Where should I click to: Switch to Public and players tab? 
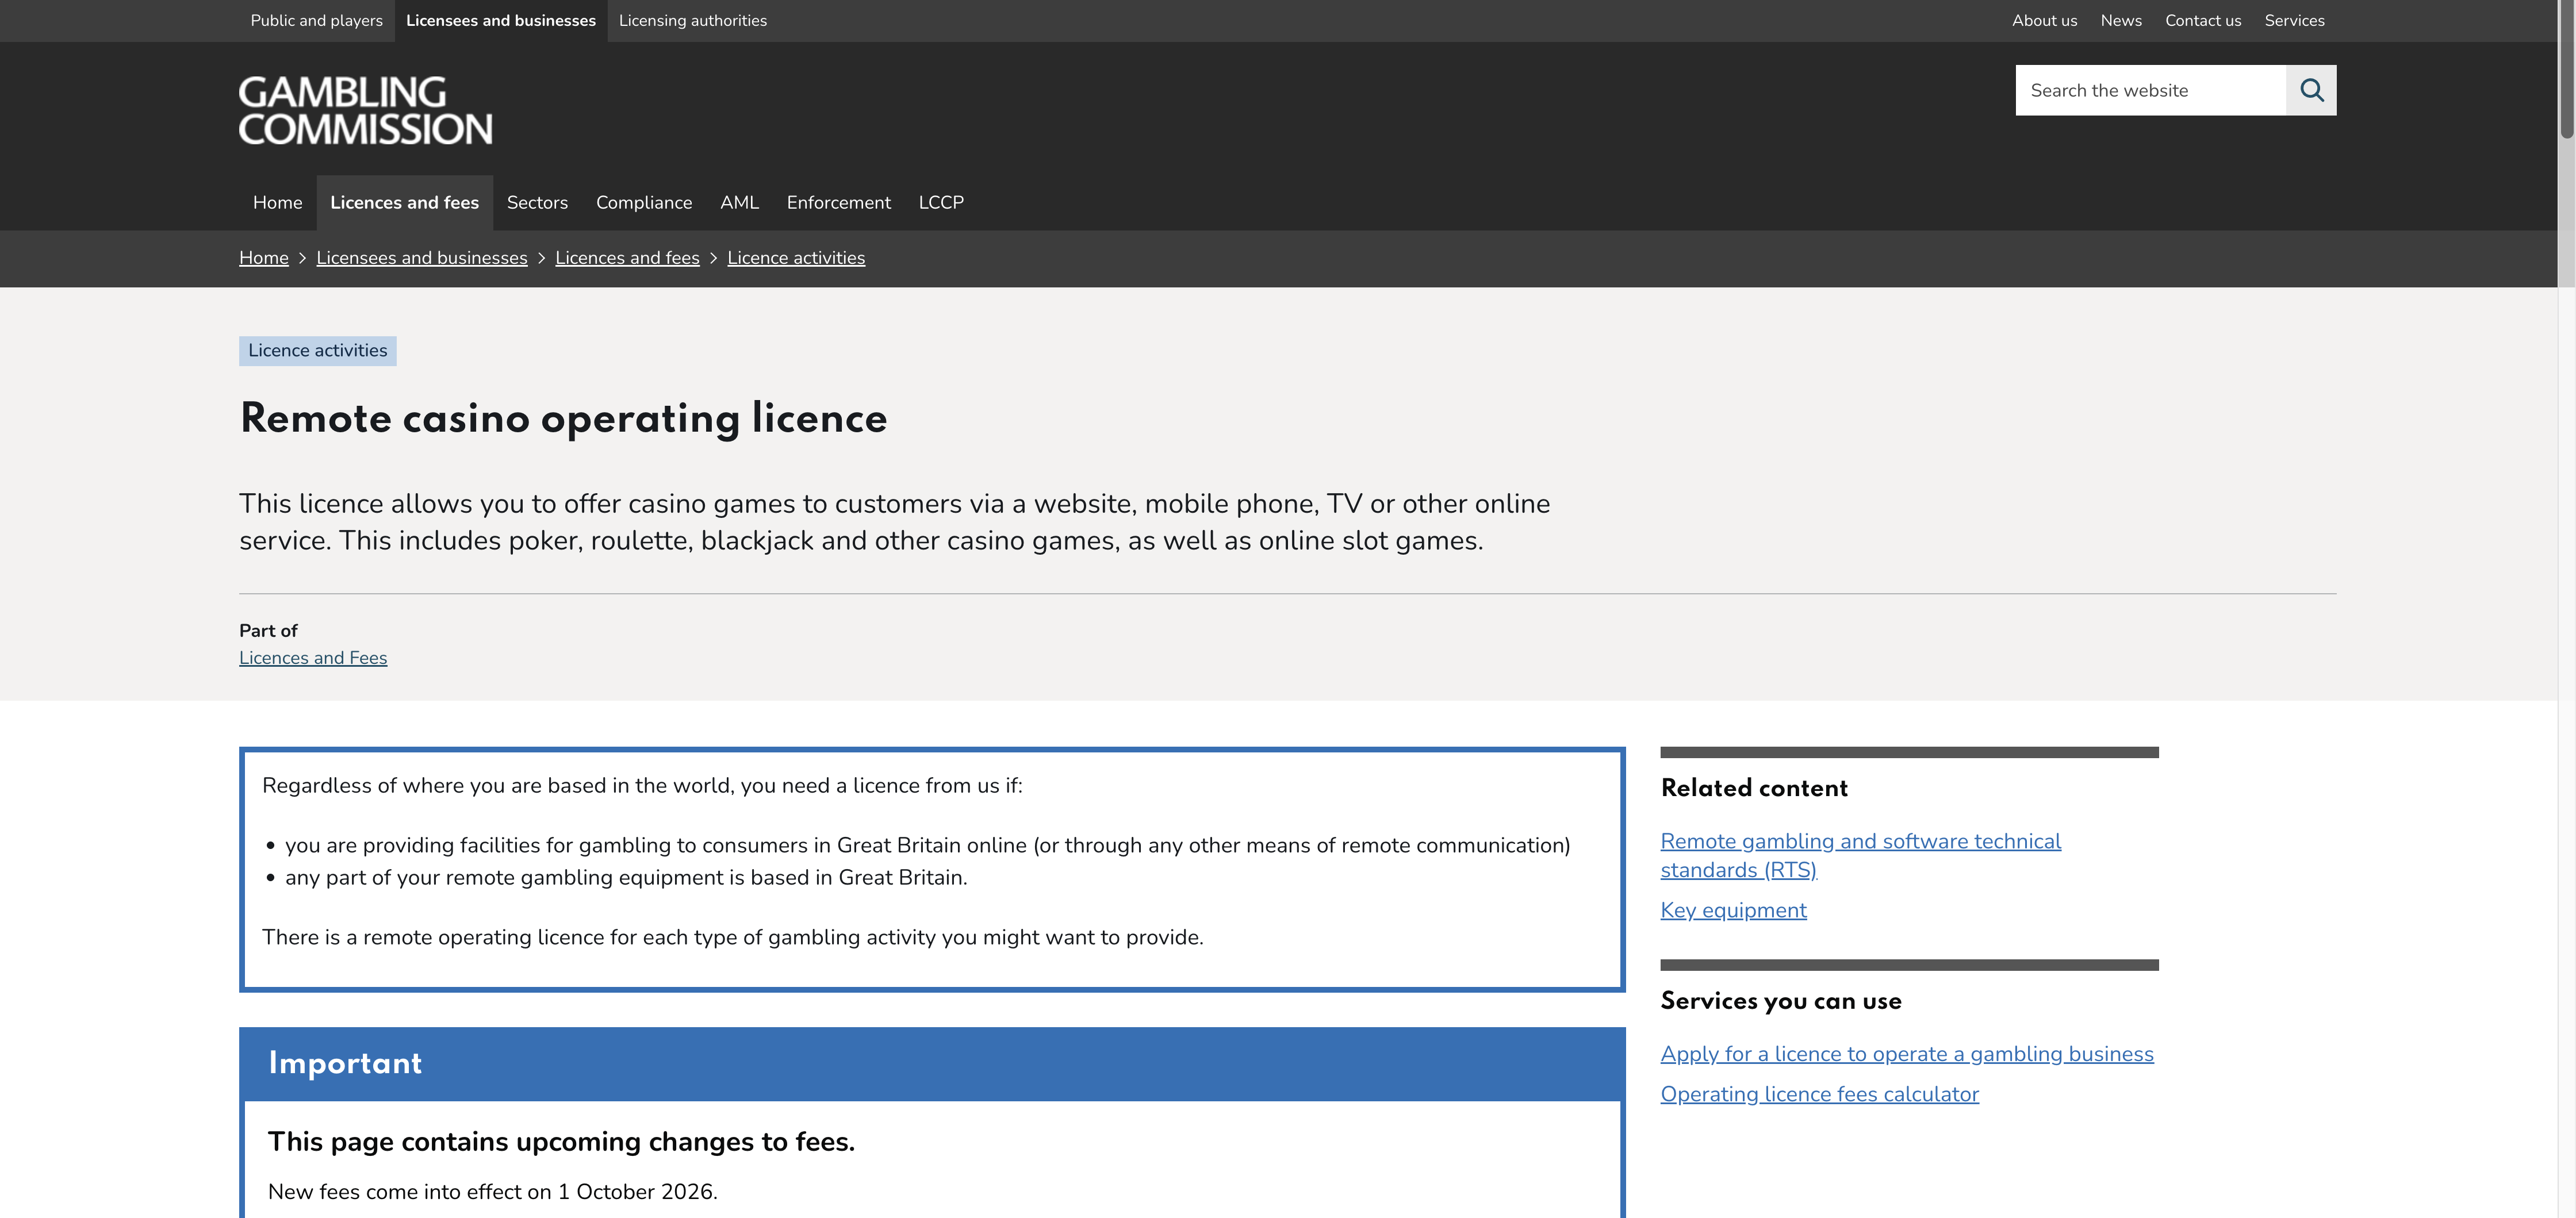316,20
